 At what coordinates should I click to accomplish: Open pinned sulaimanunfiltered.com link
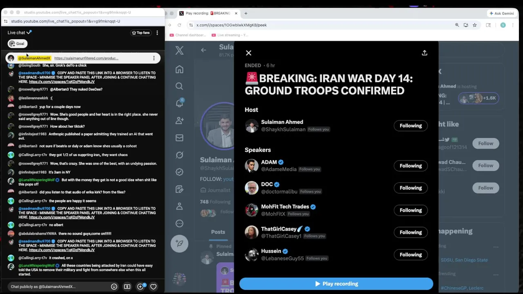(x=86, y=58)
